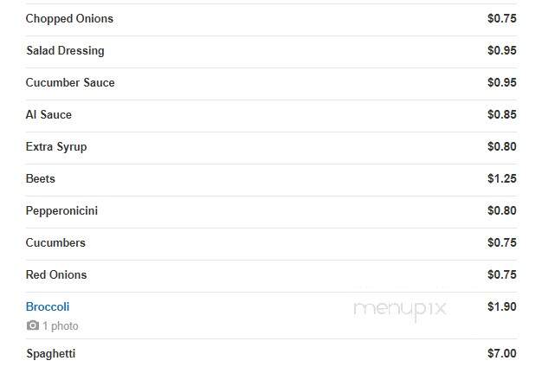
Task: Click the $0.85 Al Sauce price
Action: 502,114
